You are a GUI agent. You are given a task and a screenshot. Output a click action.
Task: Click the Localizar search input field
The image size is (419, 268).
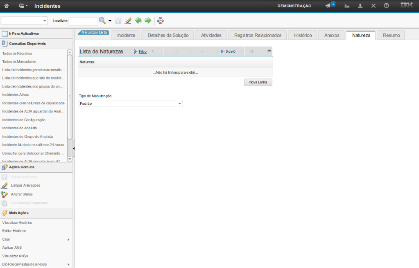coord(83,20)
